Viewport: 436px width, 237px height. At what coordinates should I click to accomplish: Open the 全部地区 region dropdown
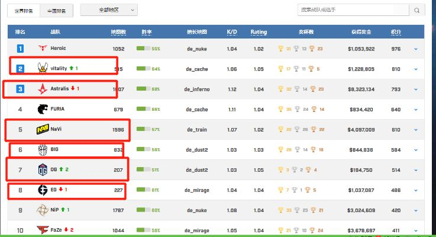[x=109, y=10]
